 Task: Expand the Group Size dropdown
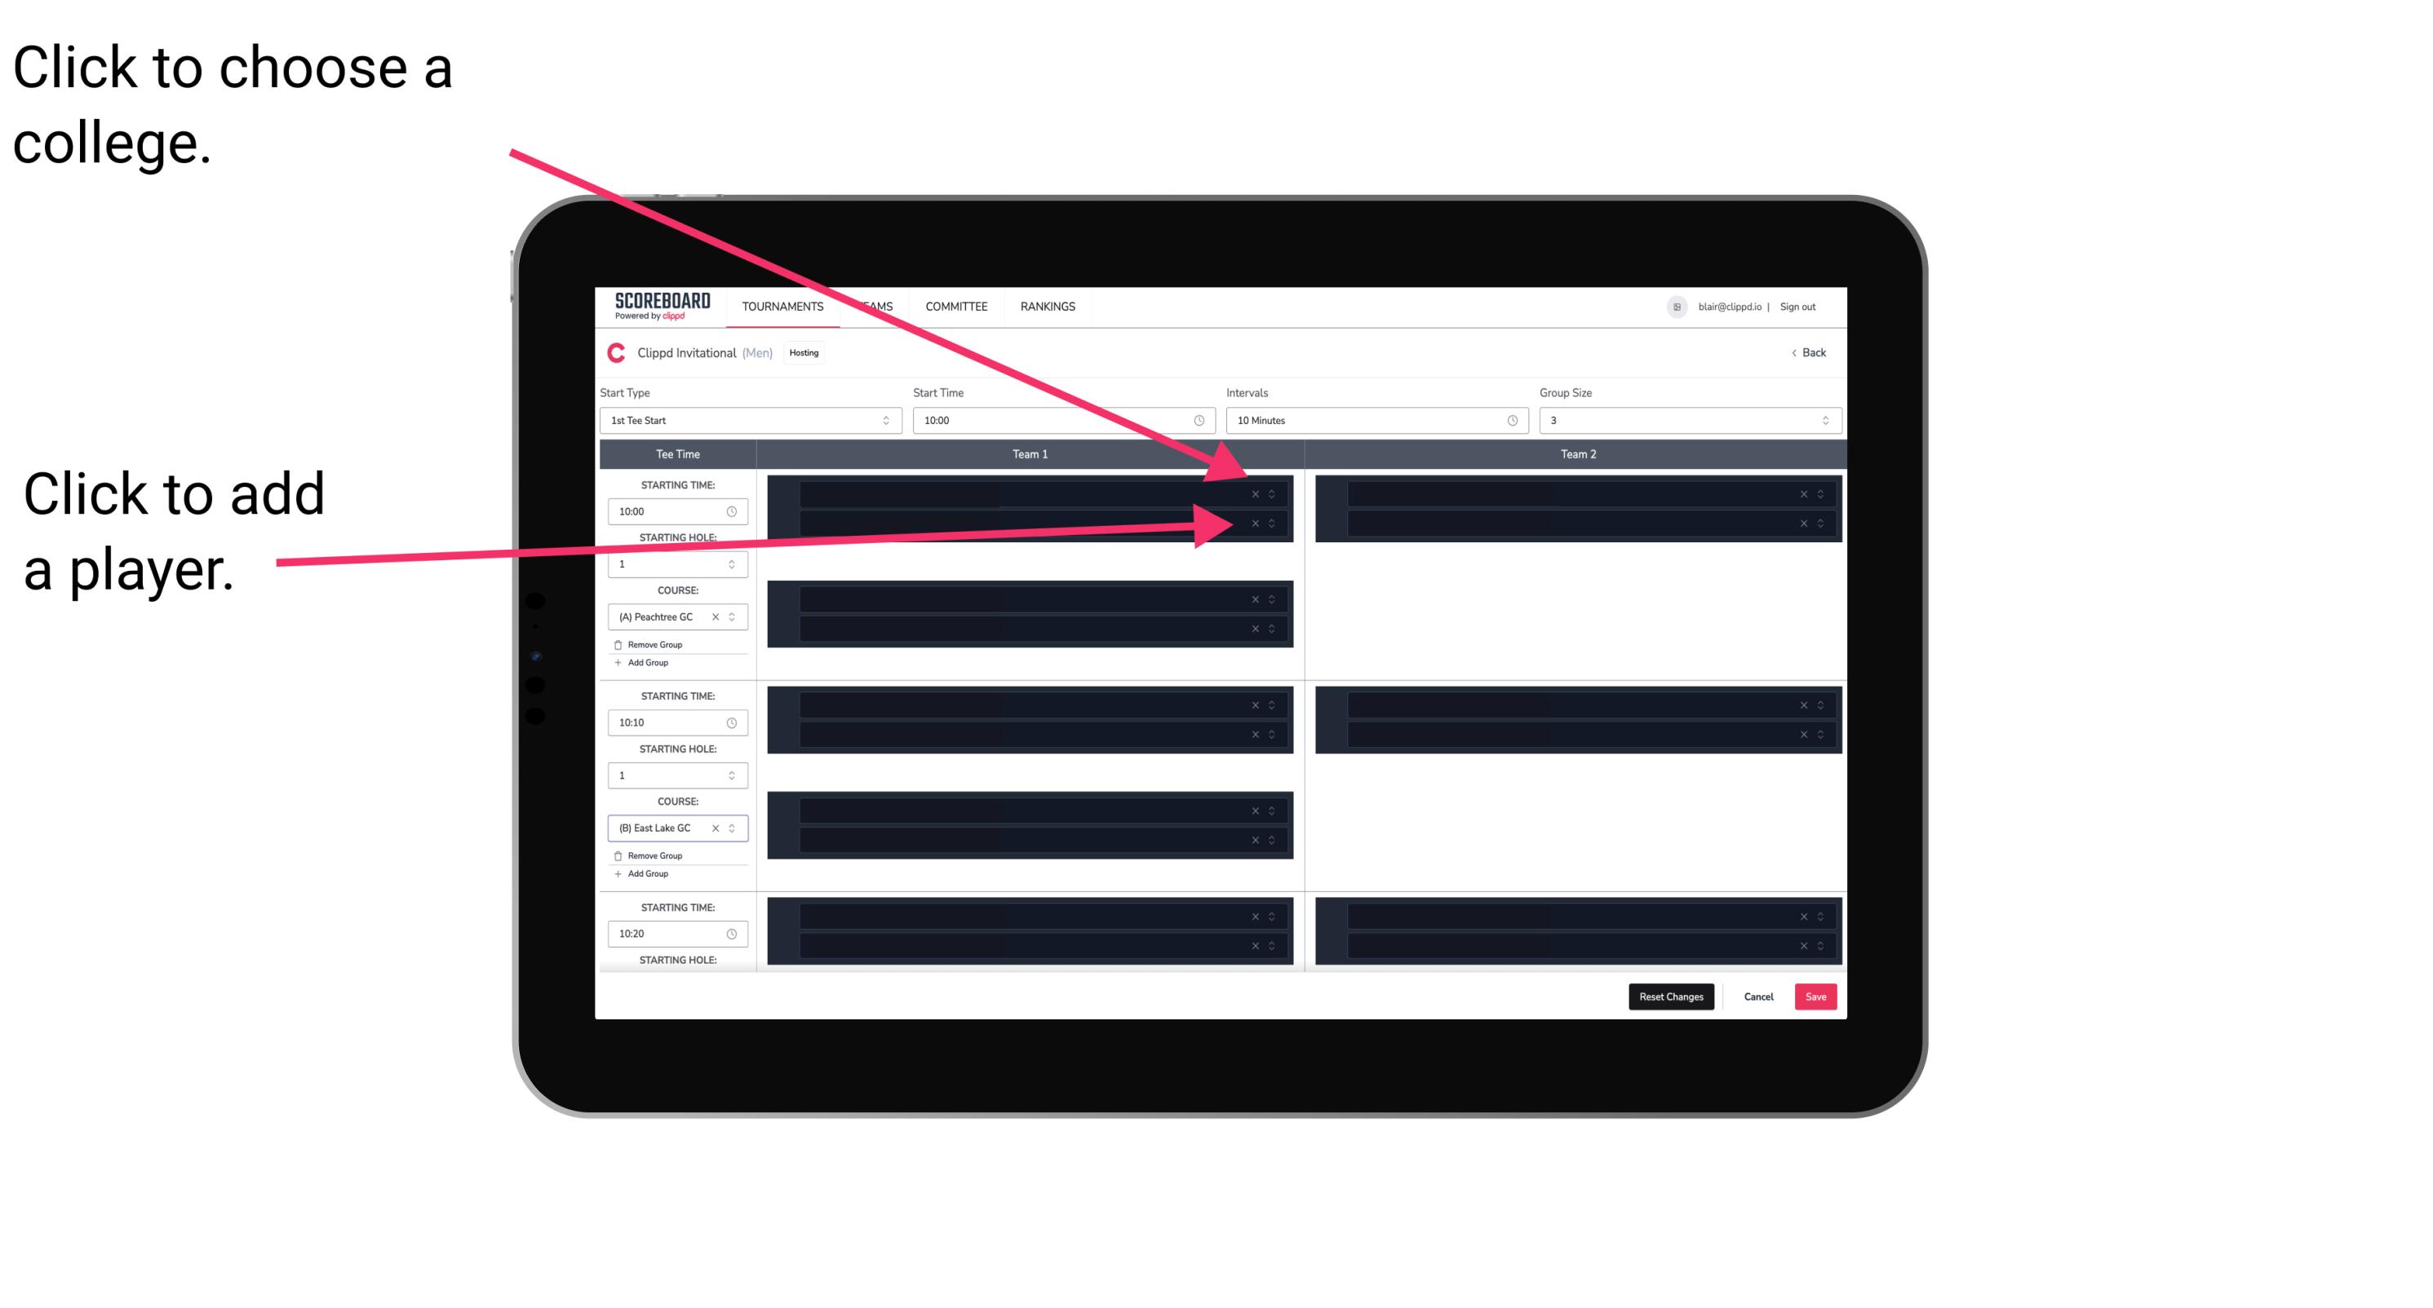coord(1825,421)
